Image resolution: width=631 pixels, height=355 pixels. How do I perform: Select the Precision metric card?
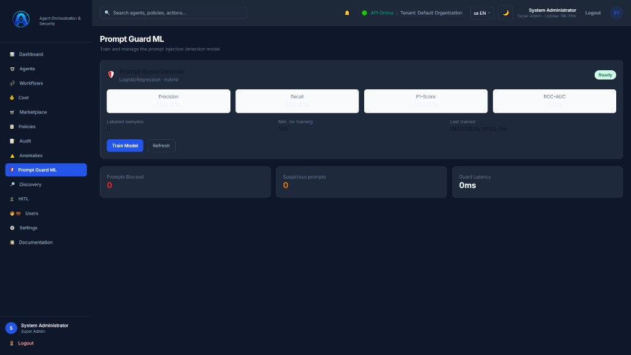(x=168, y=101)
